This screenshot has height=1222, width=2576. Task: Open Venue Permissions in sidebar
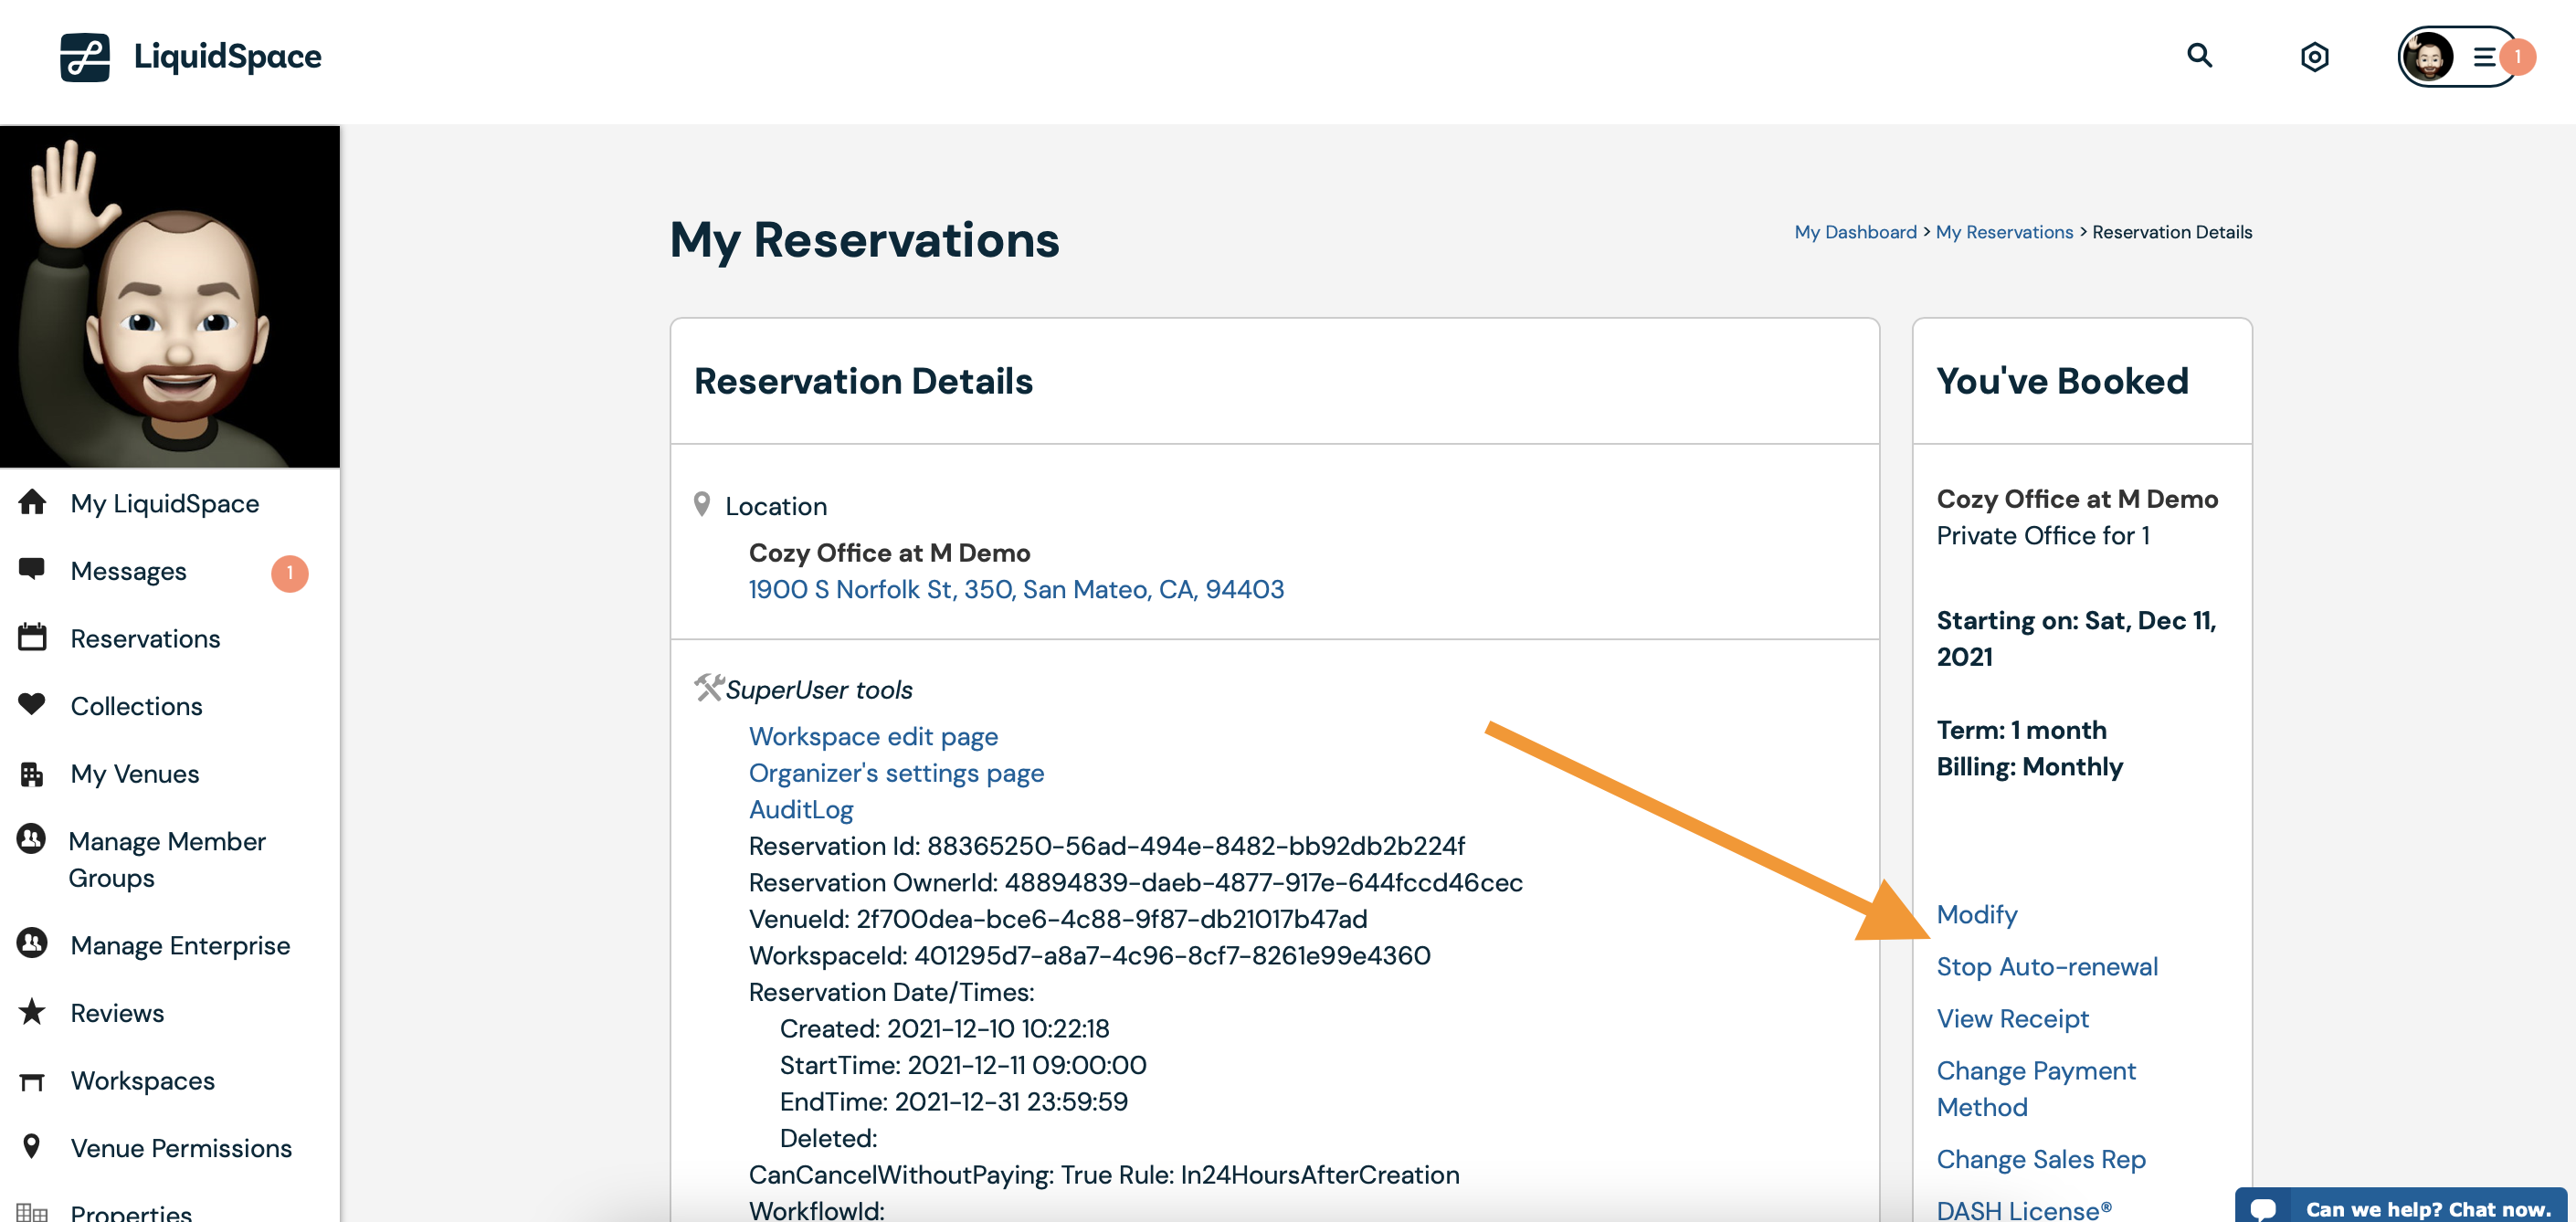pyautogui.click(x=182, y=1149)
